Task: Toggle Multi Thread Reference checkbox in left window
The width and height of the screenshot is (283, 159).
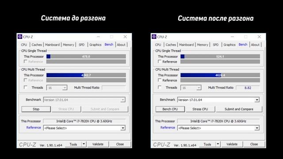Action: tap(26, 80)
